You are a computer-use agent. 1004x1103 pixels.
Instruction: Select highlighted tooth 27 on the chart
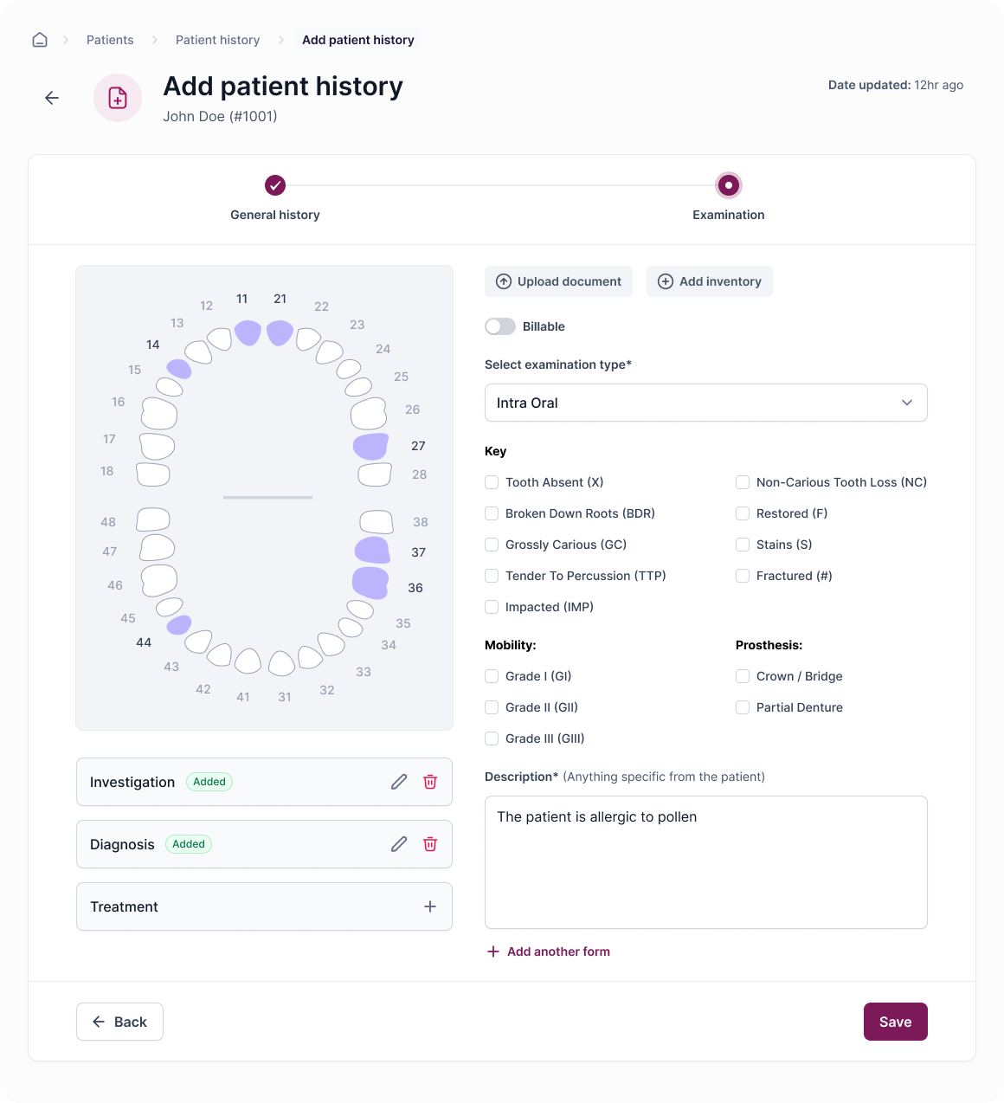click(x=370, y=447)
